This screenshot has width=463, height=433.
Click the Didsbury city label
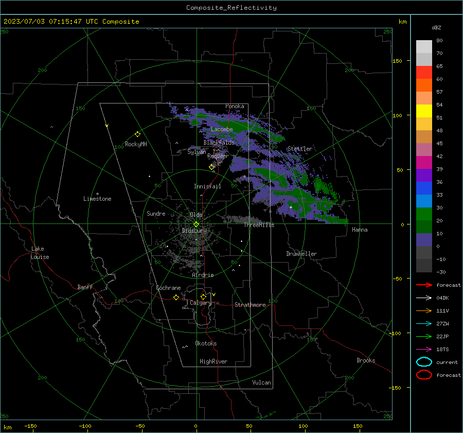(194, 231)
